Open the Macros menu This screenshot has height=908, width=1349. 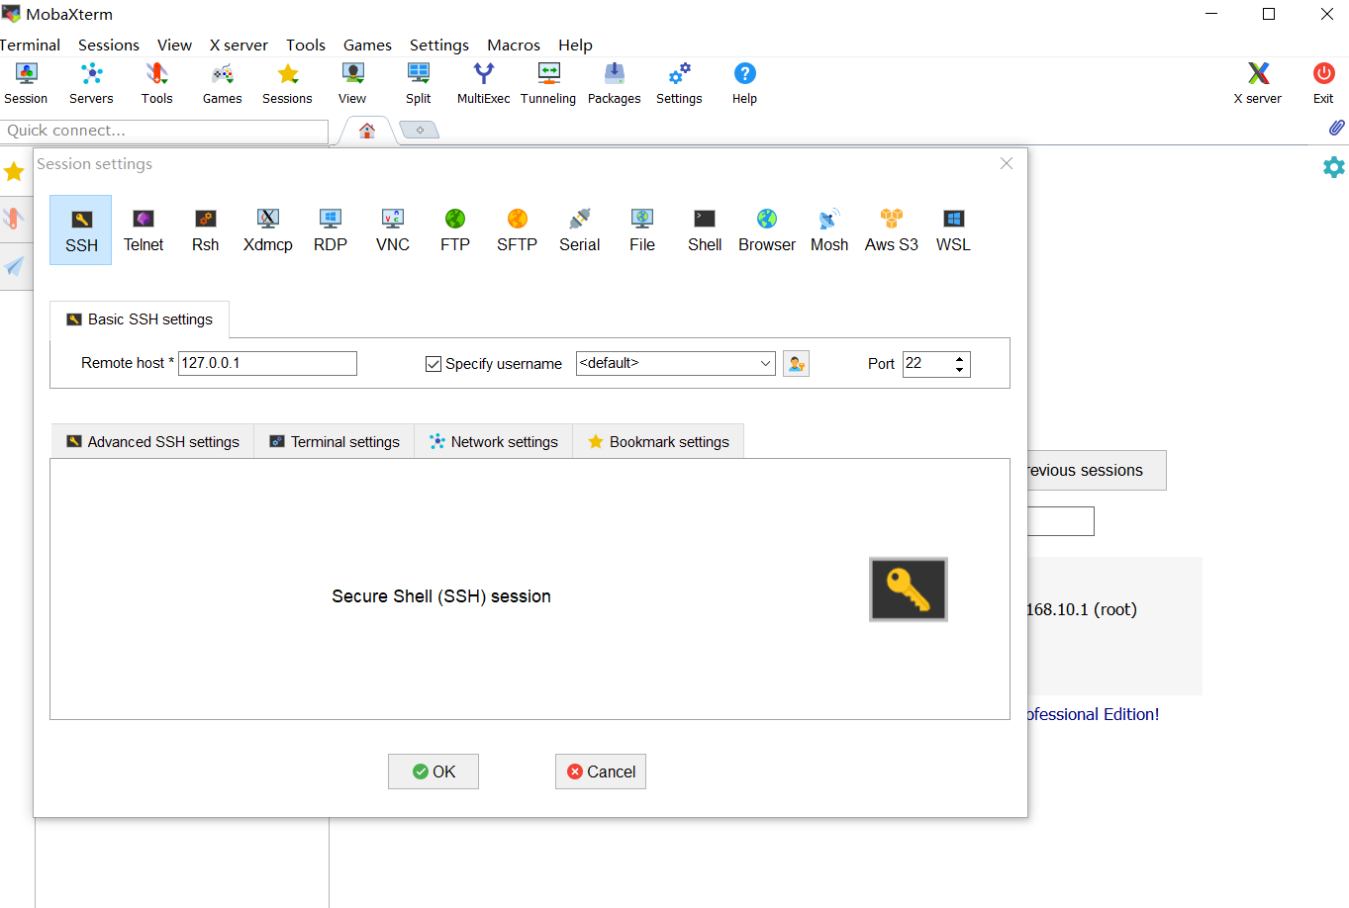[513, 45]
